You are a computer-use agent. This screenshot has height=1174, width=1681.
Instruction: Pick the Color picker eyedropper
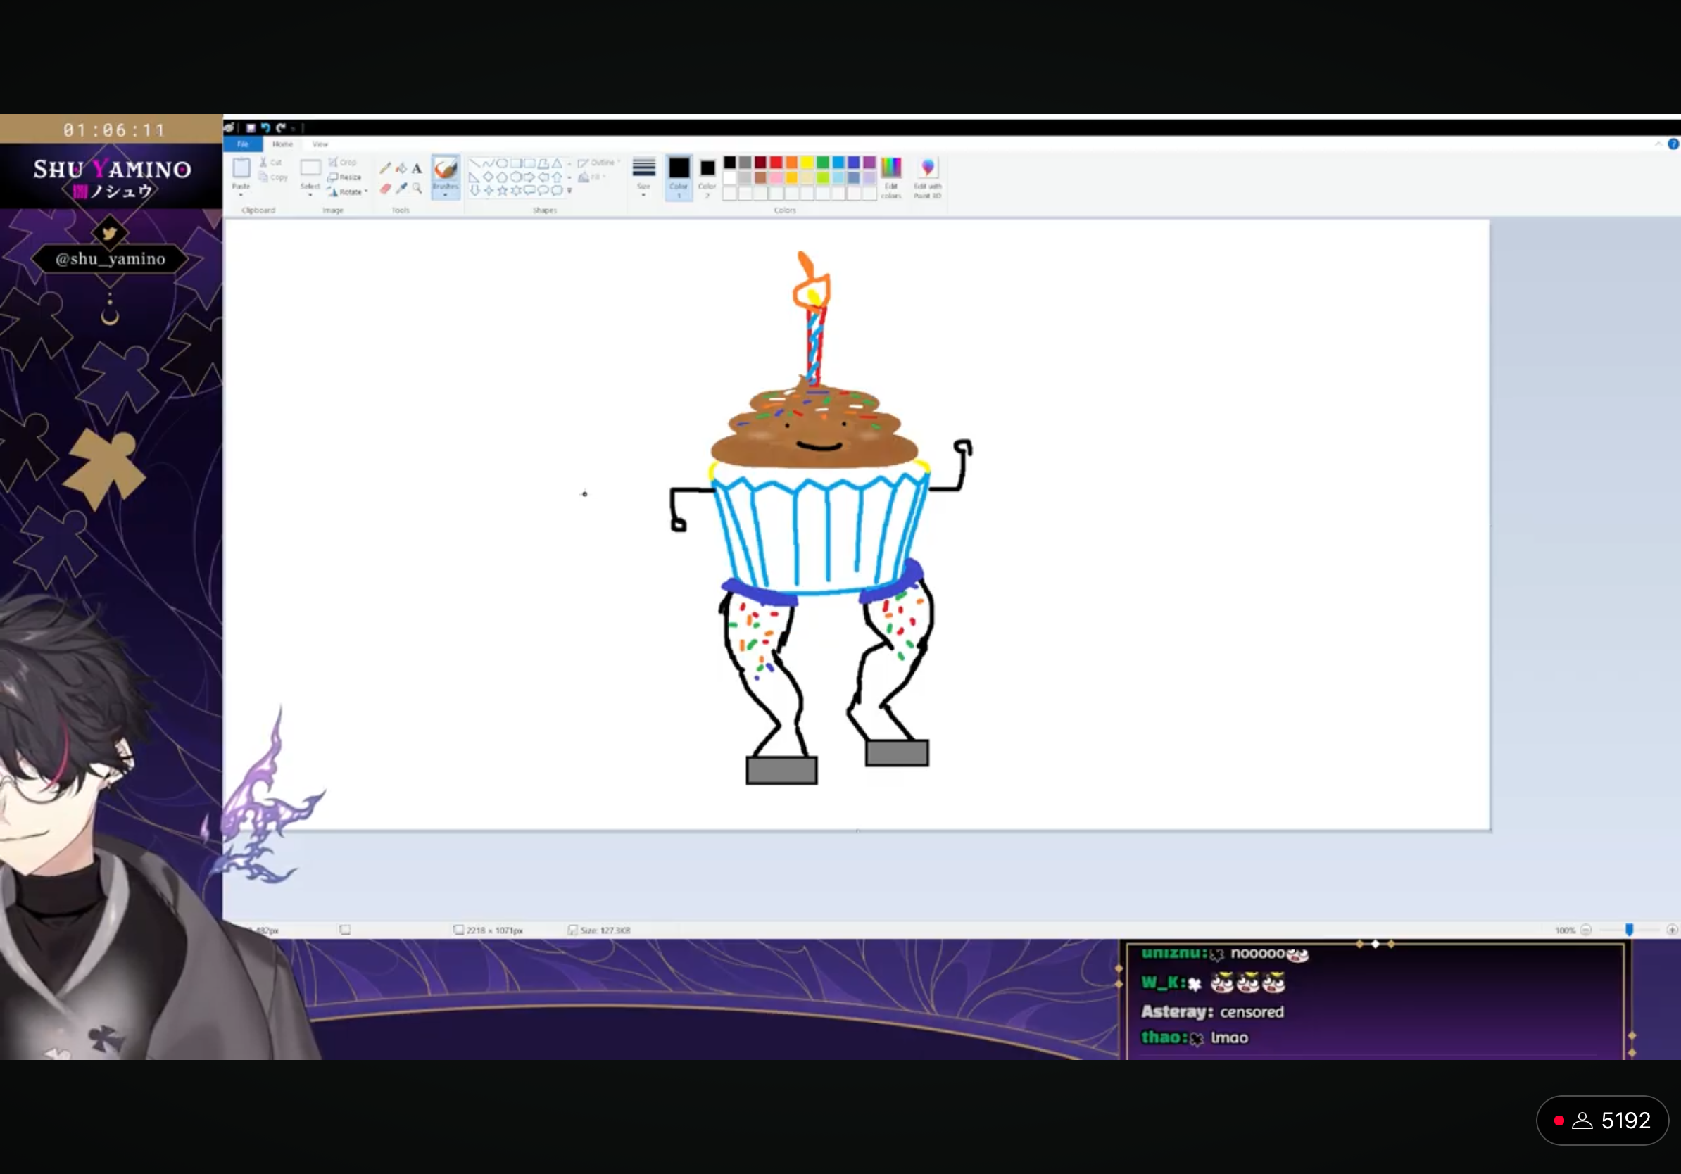click(401, 189)
